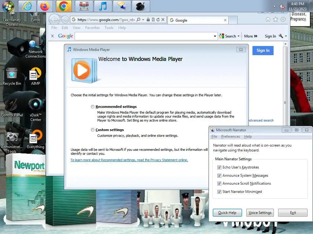Screen dimensions: 313x234
Task: Click the page scrollbar up arrow
Action: [x=285, y=44]
